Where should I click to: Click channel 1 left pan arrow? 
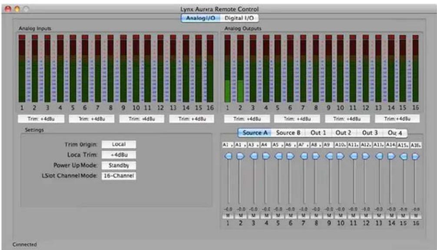[x=228, y=156]
